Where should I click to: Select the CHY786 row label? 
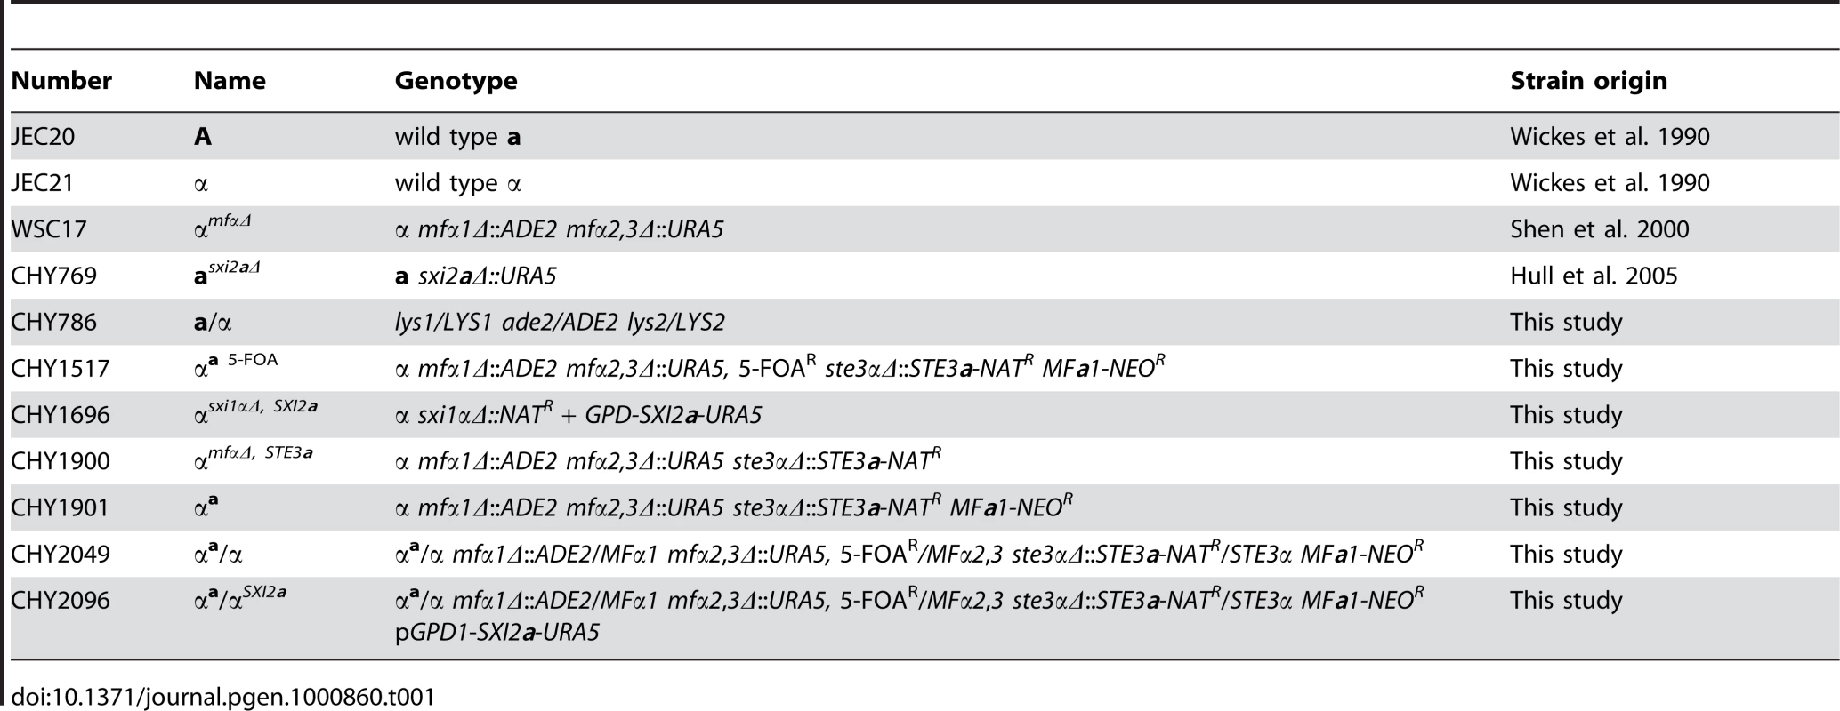53,322
